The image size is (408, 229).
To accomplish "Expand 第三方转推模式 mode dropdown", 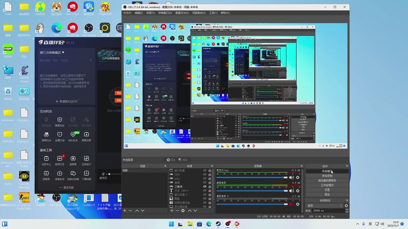I will 52,52.
